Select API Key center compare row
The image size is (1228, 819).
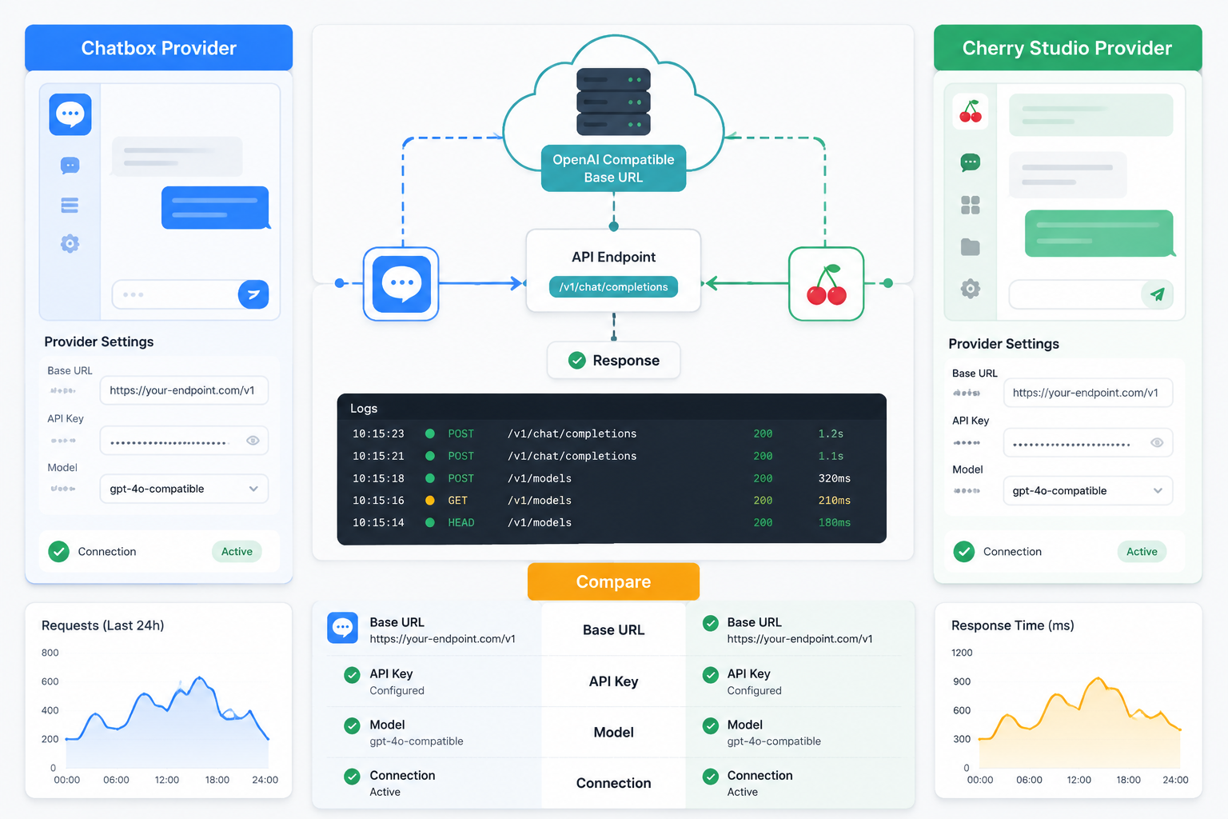pyautogui.click(x=613, y=681)
